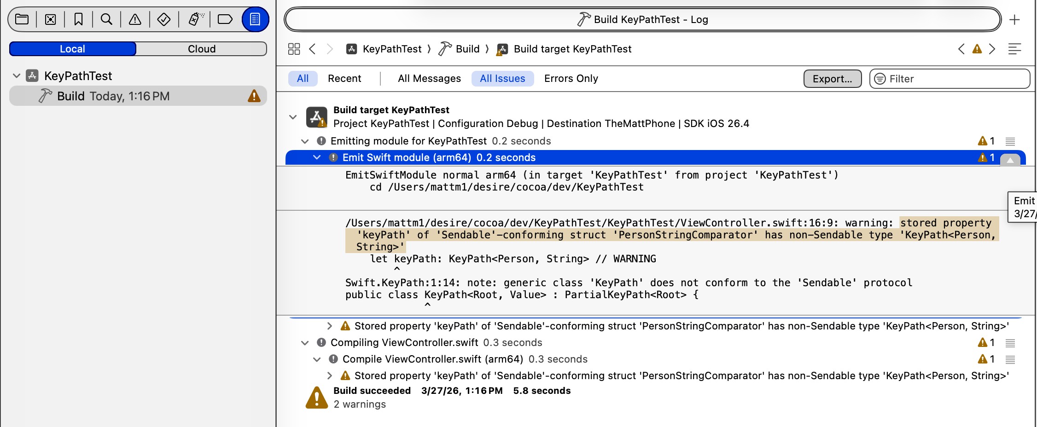Click the highlighted stored property warning text
The width and height of the screenshot is (1037, 427).
672,235
